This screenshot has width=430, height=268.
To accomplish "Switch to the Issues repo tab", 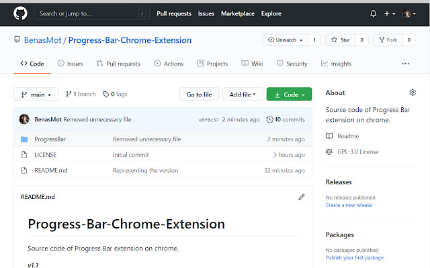I will (x=70, y=64).
